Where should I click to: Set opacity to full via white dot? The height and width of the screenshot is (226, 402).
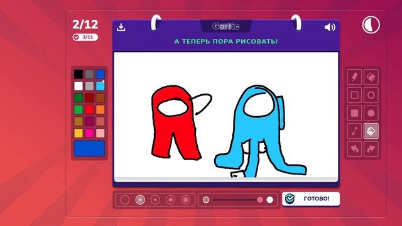pos(269,200)
